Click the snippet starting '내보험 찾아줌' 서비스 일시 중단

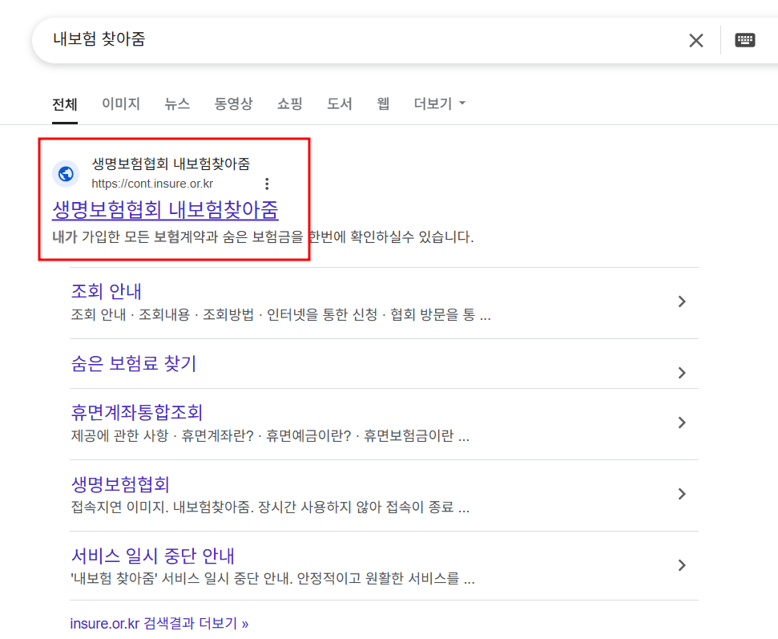pos(273,578)
